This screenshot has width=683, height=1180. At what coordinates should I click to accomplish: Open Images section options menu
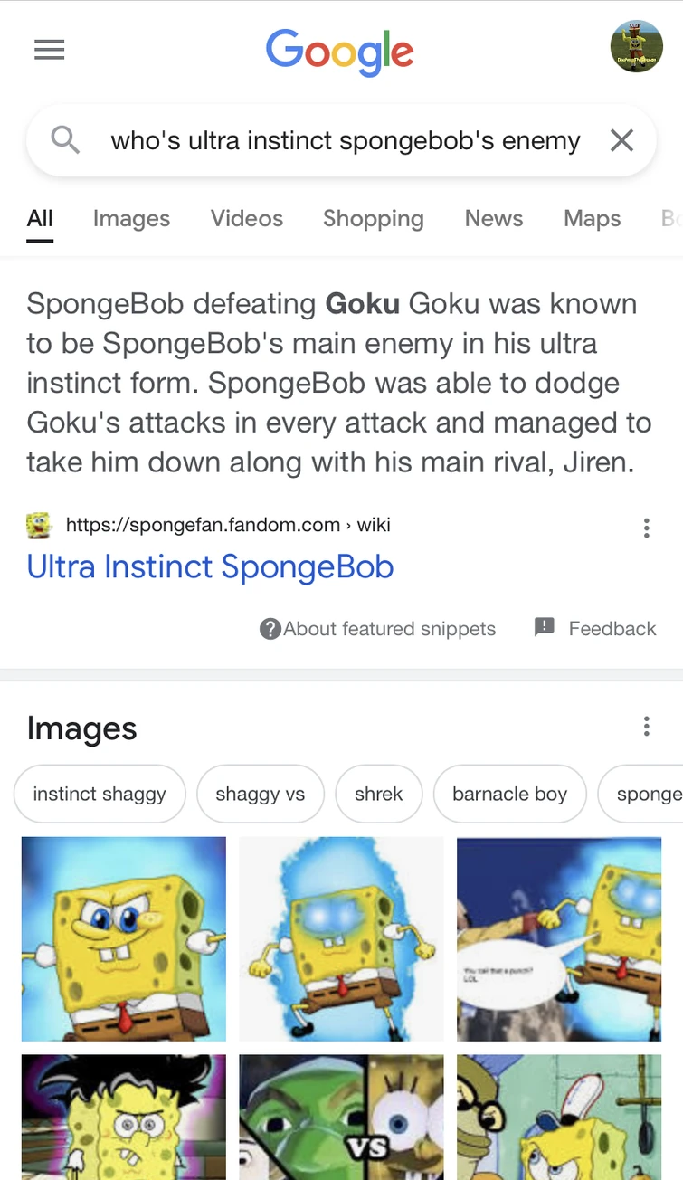pyautogui.click(x=646, y=726)
